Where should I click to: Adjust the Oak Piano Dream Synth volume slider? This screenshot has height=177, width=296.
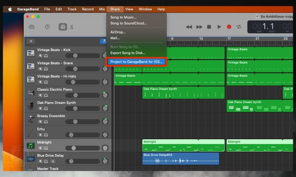(x=76, y=108)
